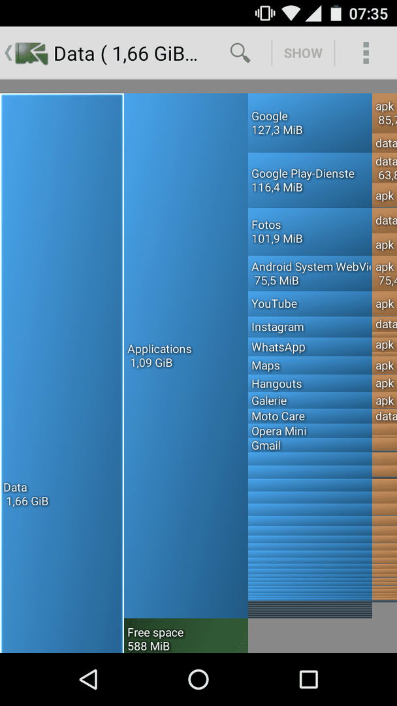The image size is (397, 706).
Task: Select the apk block next to Maps
Action: pos(385,365)
